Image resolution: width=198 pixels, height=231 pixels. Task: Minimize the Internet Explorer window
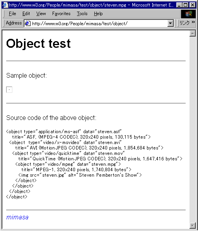(x=179, y=5)
